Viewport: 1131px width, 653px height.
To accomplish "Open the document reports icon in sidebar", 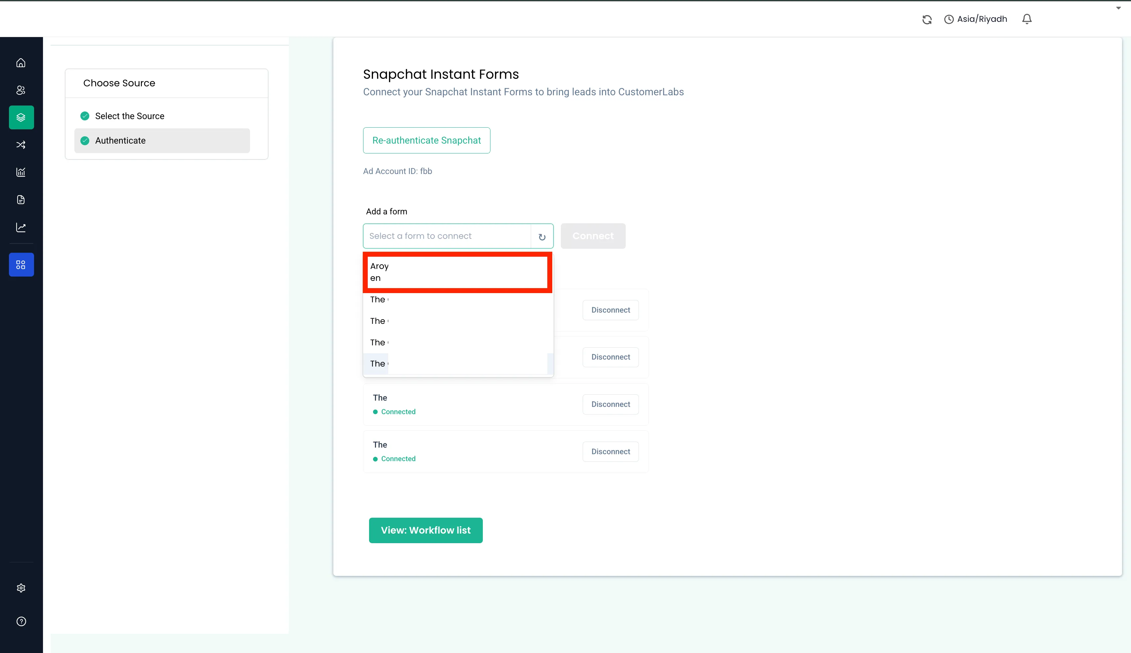I will (x=21, y=199).
